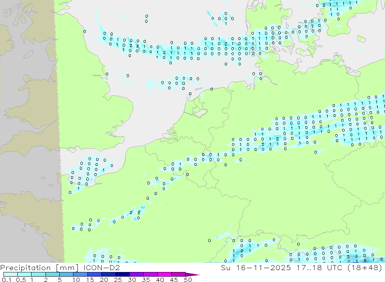
Task: Click the 0.5–1 mm legend color swatch
Action: (25, 274)
